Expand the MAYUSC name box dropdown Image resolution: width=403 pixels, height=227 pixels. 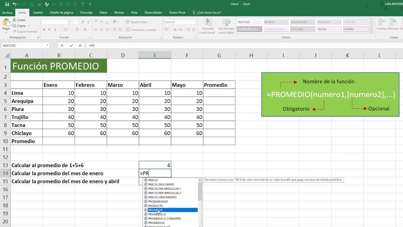point(47,45)
